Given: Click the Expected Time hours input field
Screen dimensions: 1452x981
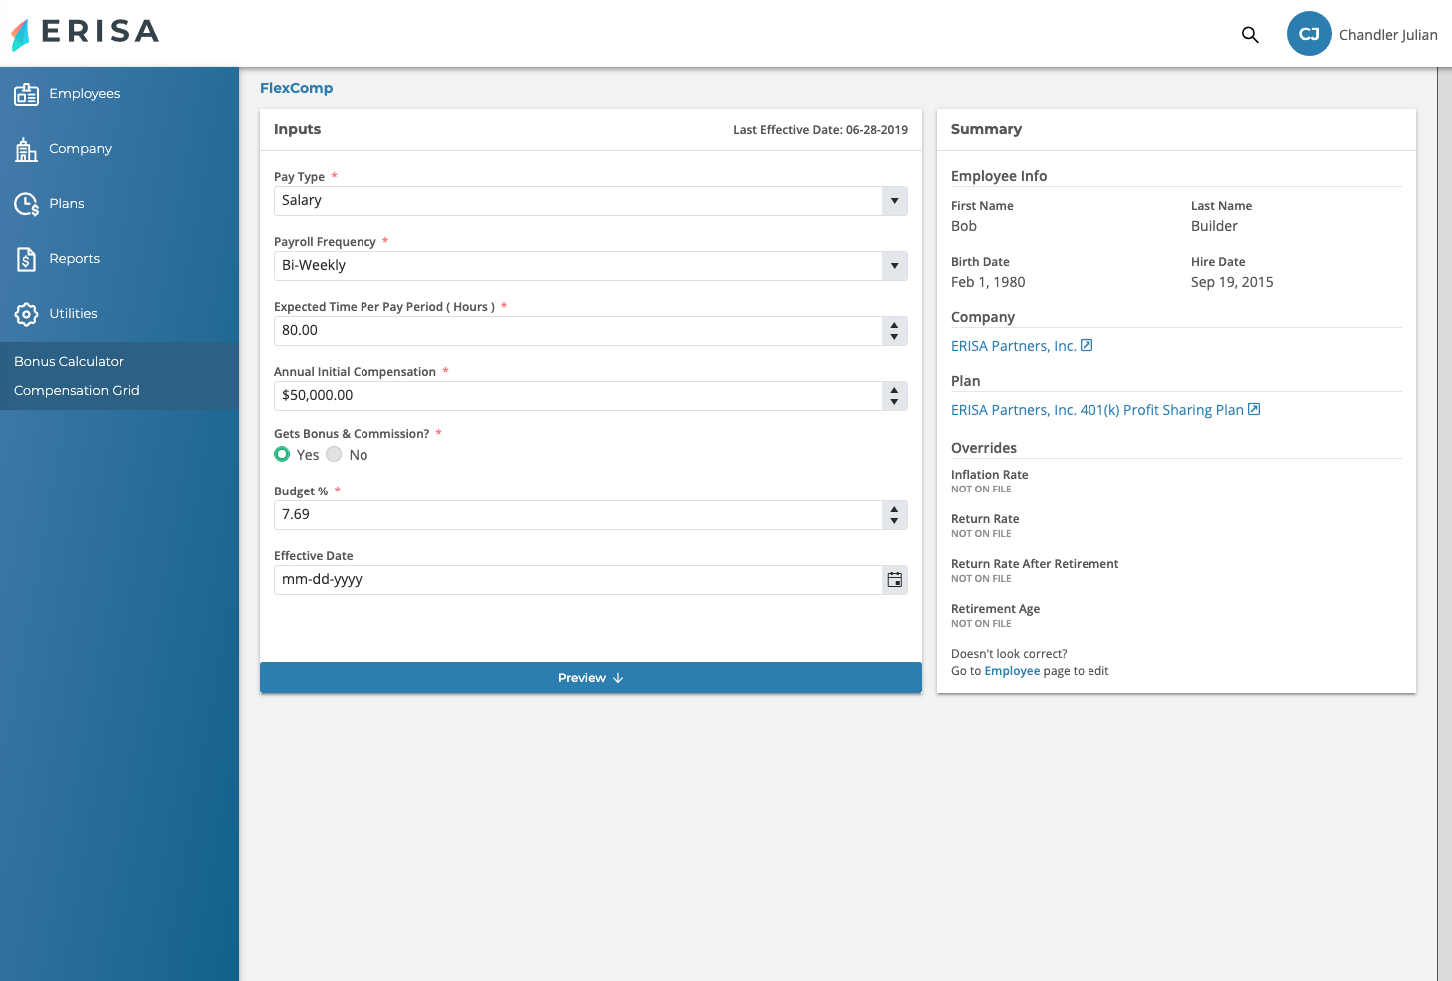Looking at the screenshot, I should [x=578, y=331].
